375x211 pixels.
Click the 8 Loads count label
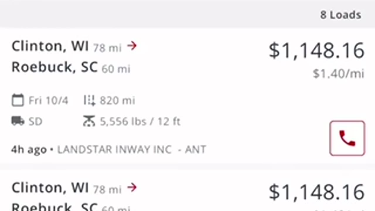coord(340,15)
